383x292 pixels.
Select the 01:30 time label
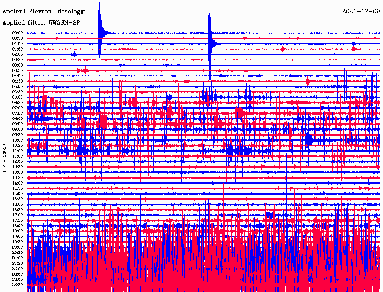pyautogui.click(x=18, y=49)
